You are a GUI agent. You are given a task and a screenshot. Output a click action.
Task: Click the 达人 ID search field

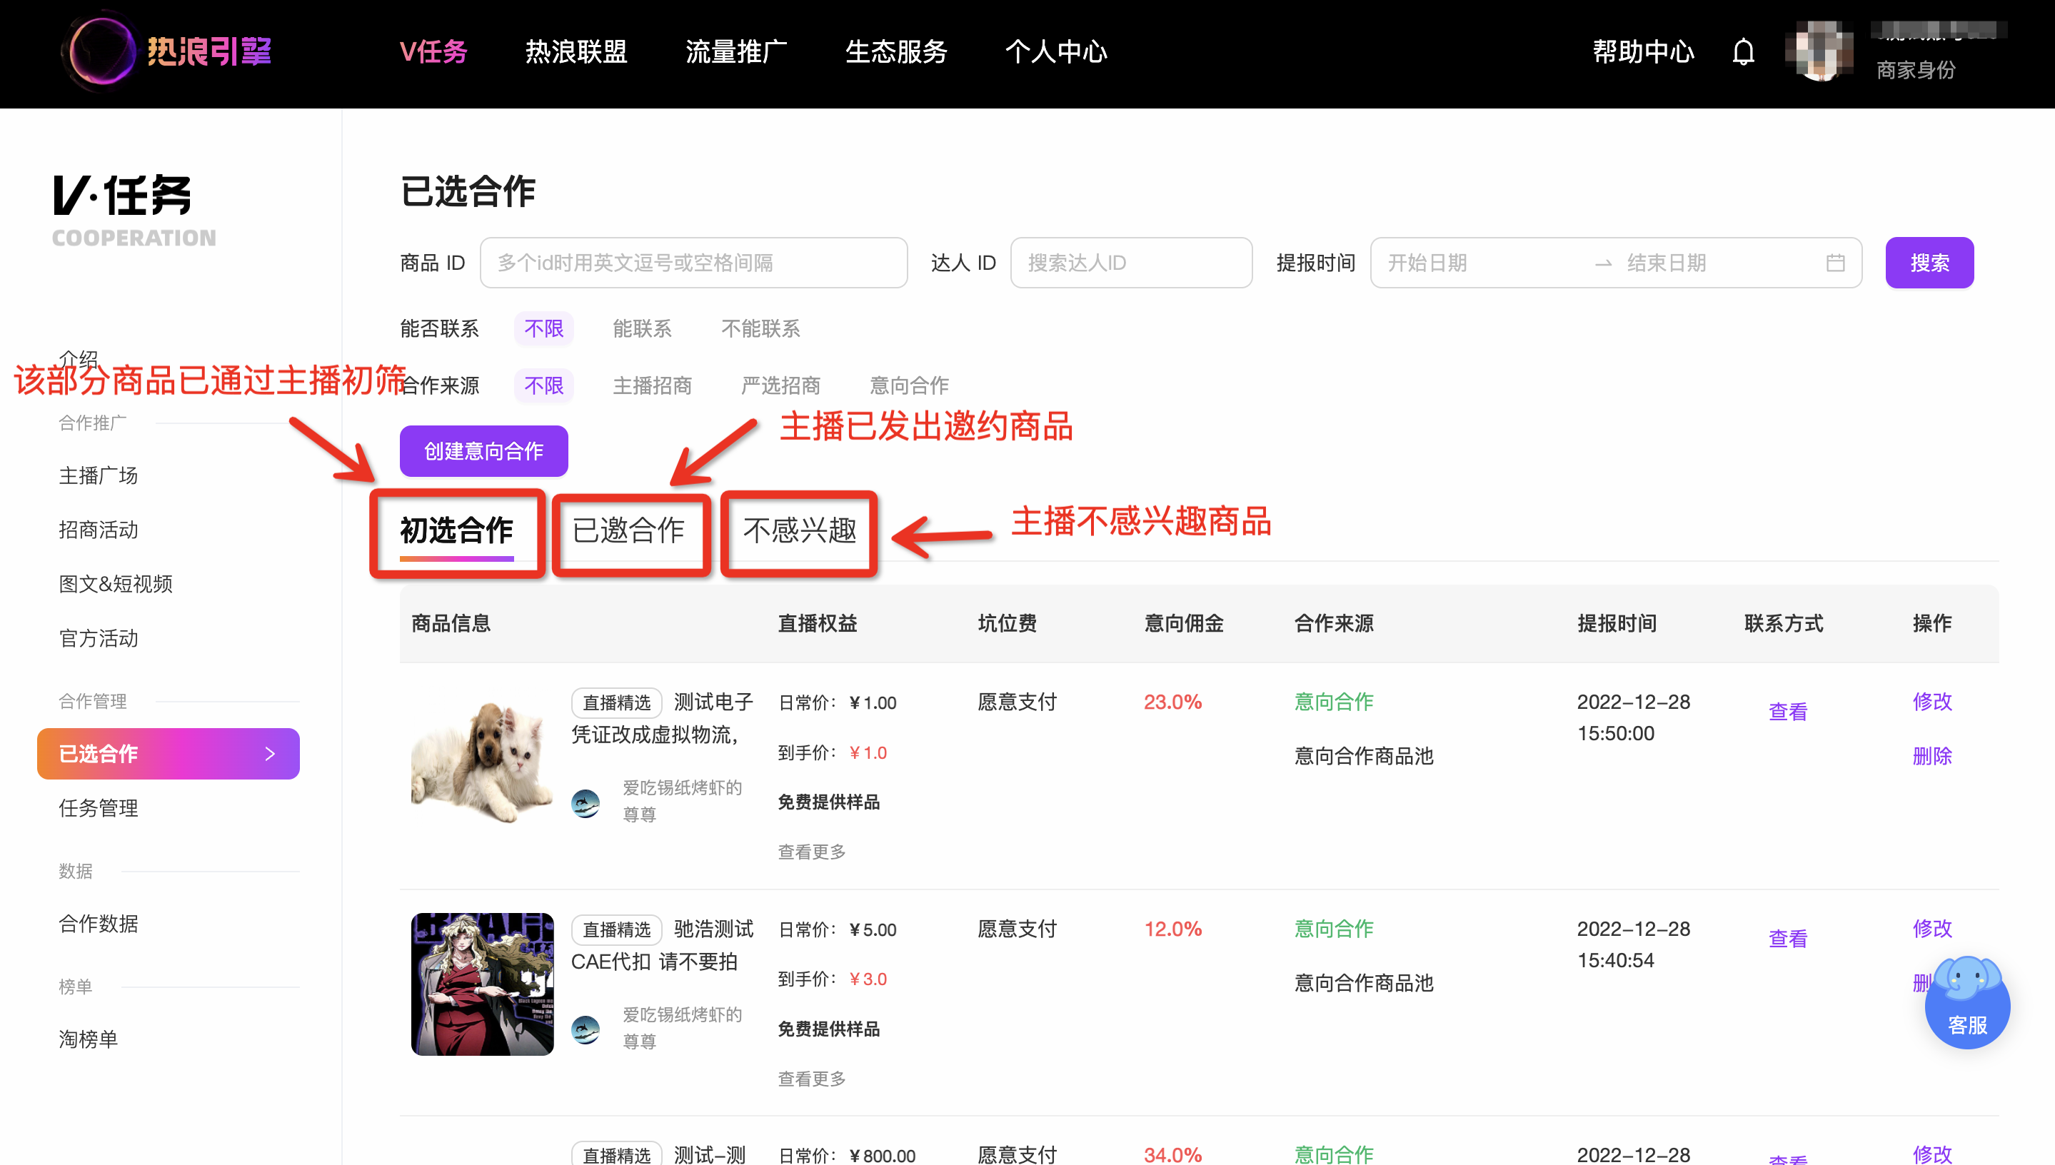point(1131,263)
